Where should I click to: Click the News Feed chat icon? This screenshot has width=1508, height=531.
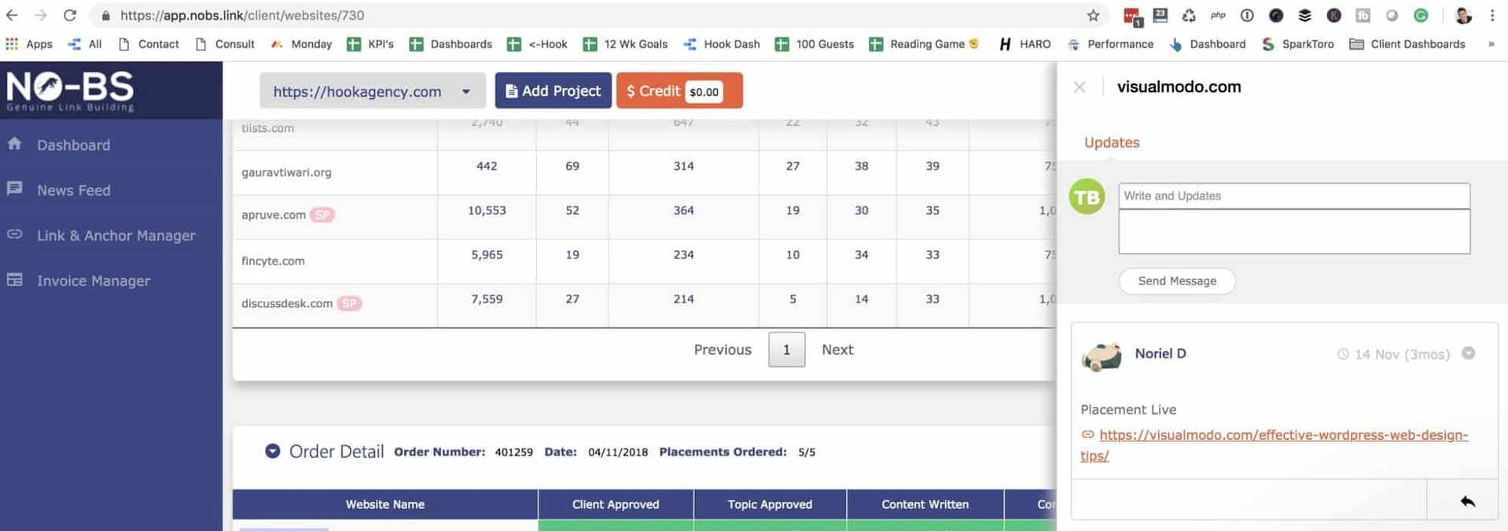14,189
